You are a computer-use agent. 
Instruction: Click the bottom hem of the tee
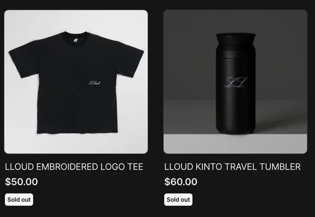pyautogui.click(x=77, y=132)
